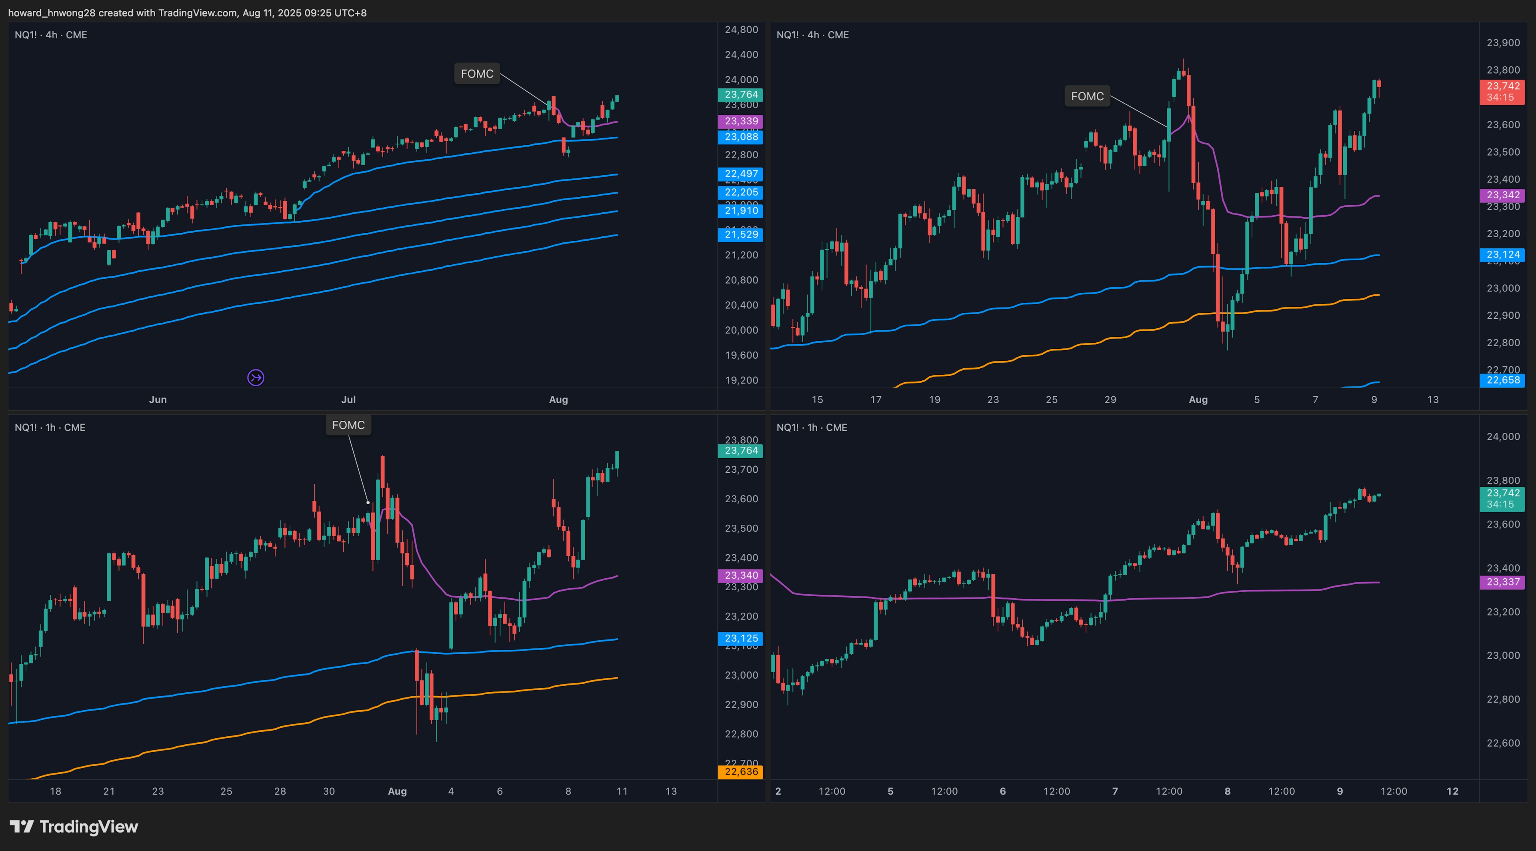Click the blue 23,124 price label on the top-right chart

[x=1502, y=255]
